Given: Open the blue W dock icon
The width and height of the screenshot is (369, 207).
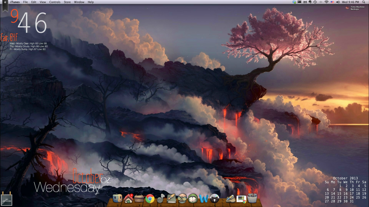Looking at the screenshot, I should 204,199.
